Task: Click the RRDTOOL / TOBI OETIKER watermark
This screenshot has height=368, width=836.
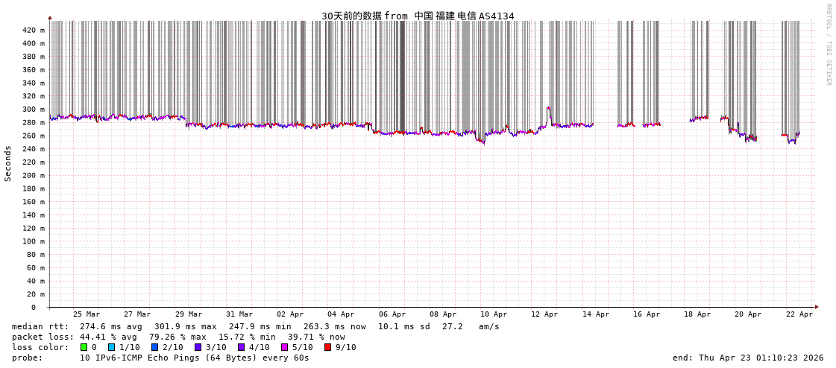Action: tap(828, 45)
